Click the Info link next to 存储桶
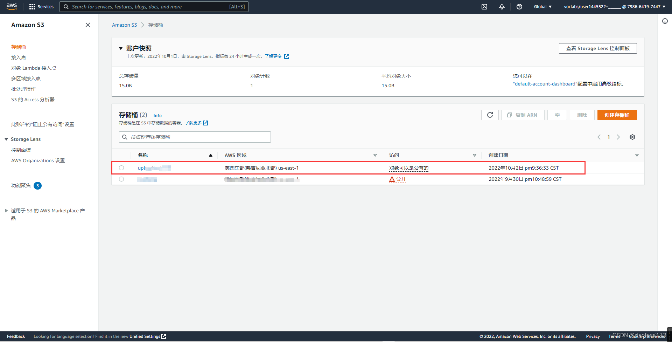 pyautogui.click(x=157, y=115)
